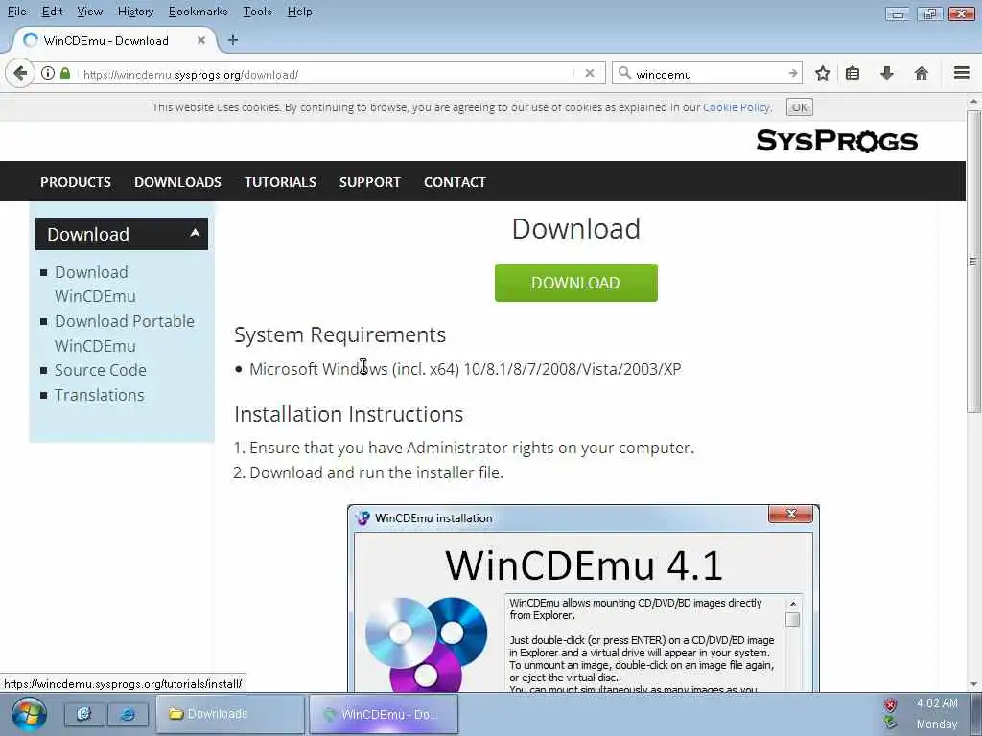Open CONTACT in site navigation
982x736 pixels.
(455, 182)
